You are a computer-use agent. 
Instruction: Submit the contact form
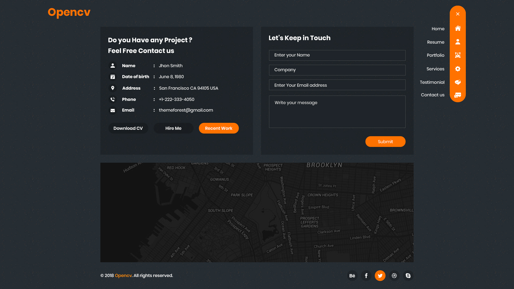[385, 142]
